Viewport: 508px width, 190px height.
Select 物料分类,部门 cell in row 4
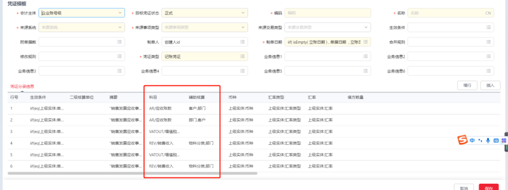click(x=201, y=143)
